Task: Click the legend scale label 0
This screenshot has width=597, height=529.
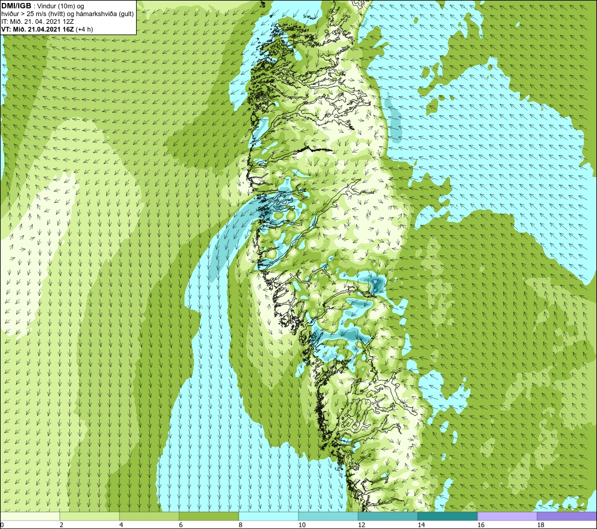Action: point(2,525)
